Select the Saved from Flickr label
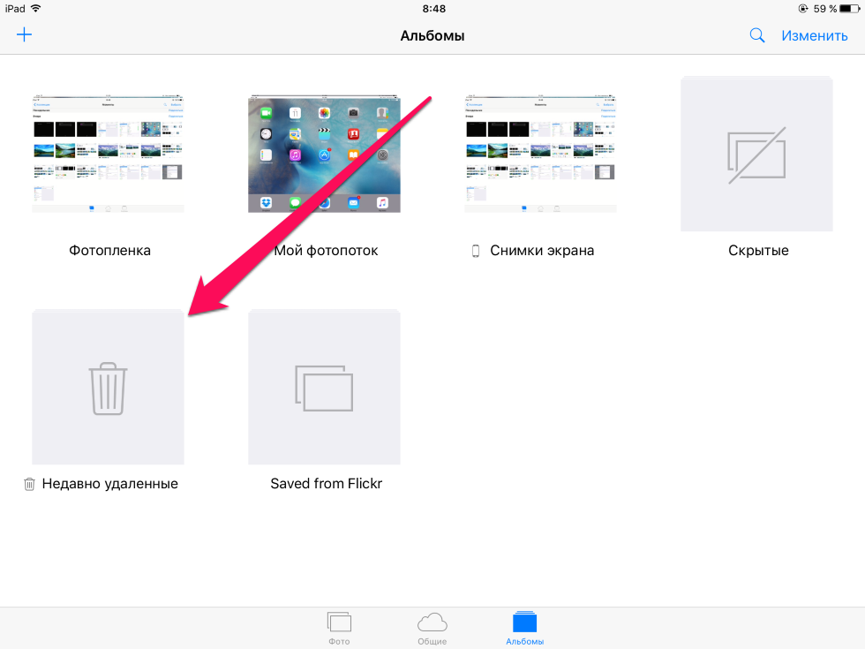Viewport: 865px width, 649px height. [326, 484]
